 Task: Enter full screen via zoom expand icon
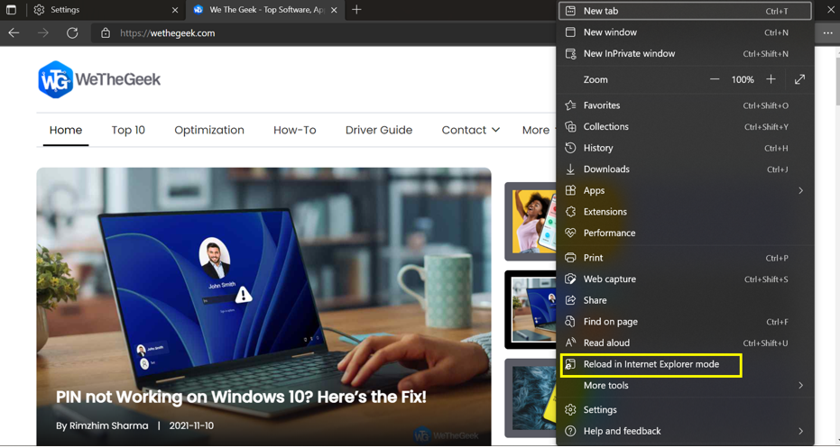(x=799, y=79)
